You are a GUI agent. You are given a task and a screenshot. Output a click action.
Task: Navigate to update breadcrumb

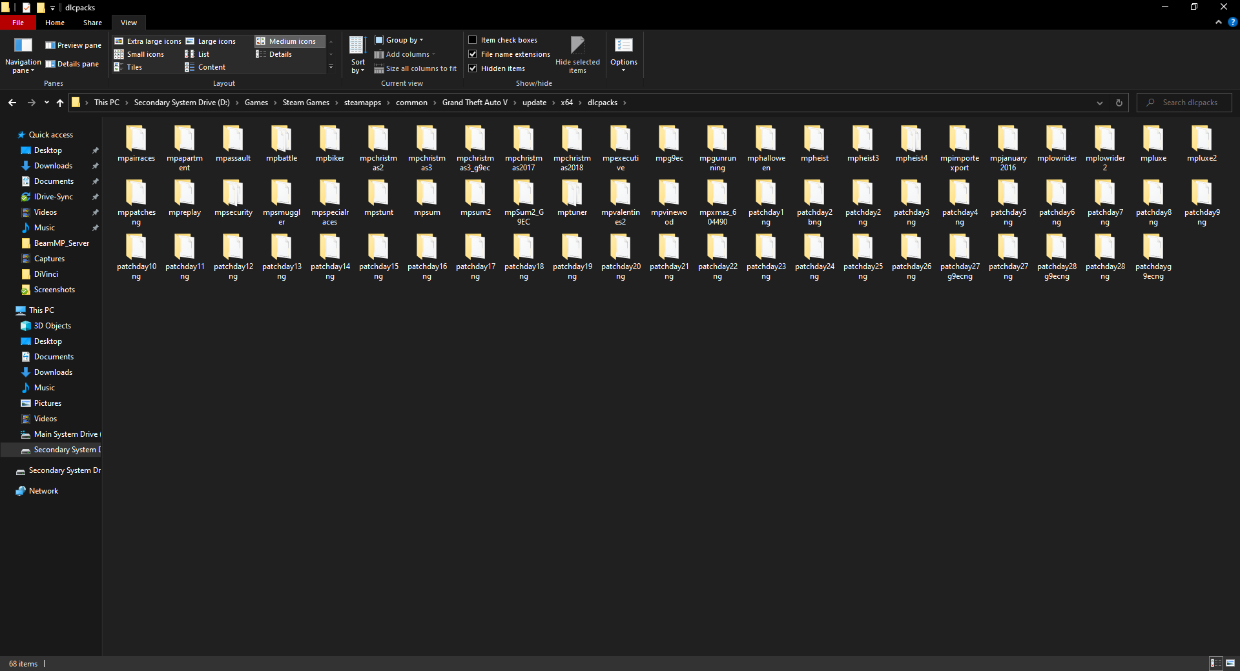(534, 103)
